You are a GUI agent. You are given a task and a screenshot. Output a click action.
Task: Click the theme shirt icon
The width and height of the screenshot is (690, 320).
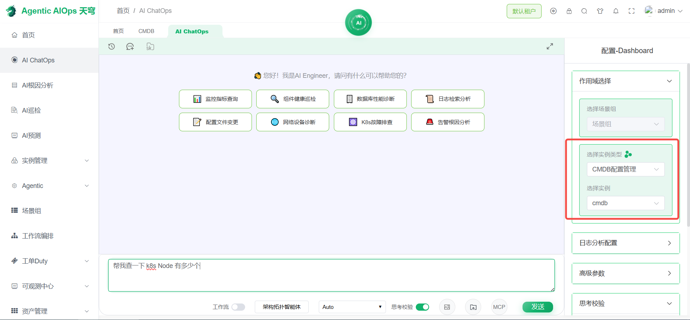point(600,11)
